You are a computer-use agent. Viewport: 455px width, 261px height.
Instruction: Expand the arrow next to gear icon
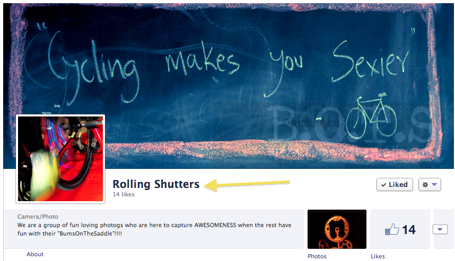click(x=434, y=185)
